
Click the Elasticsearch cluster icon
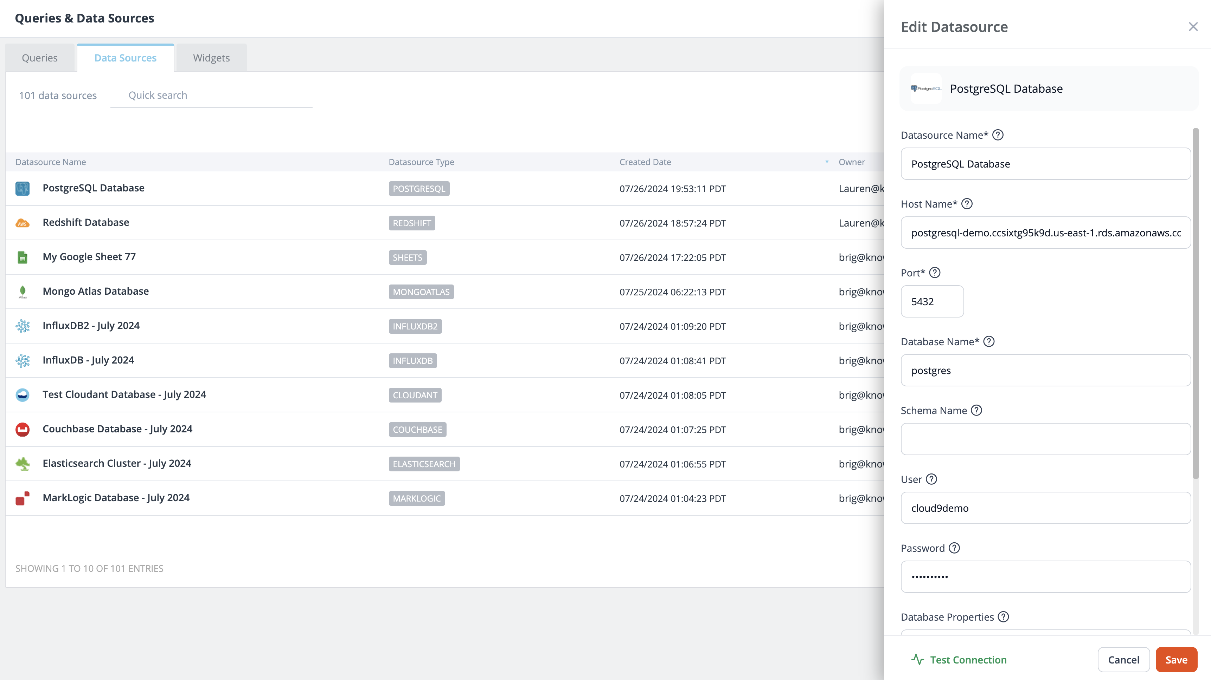tap(22, 464)
